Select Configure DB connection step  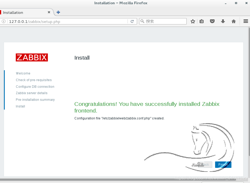click(x=35, y=87)
